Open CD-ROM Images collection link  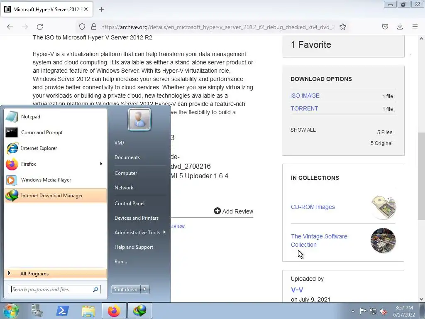[x=313, y=207]
